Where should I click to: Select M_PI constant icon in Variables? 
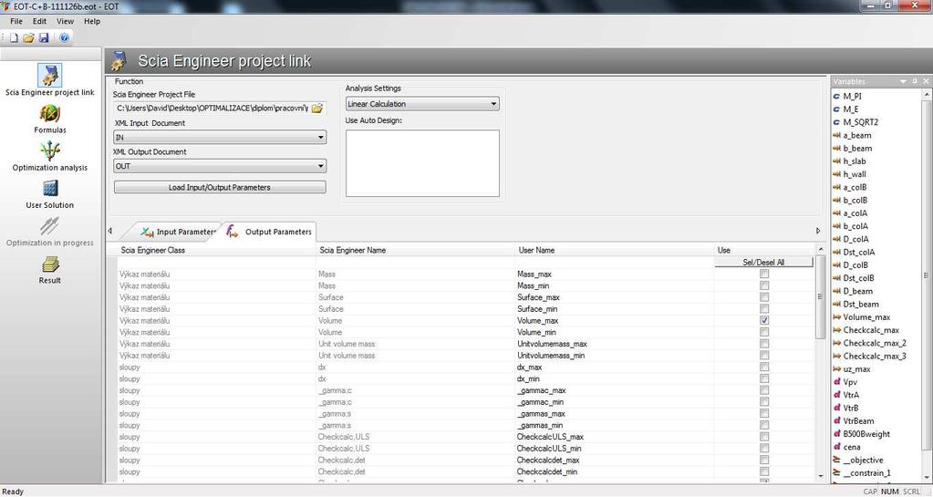836,96
